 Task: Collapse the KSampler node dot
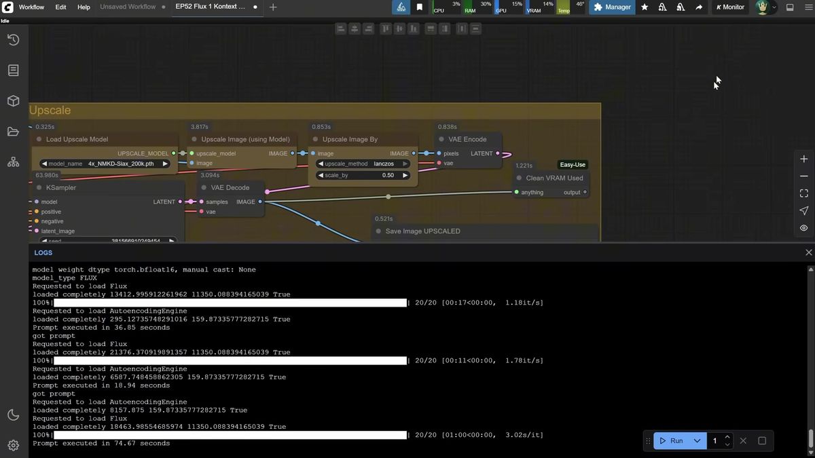39,187
